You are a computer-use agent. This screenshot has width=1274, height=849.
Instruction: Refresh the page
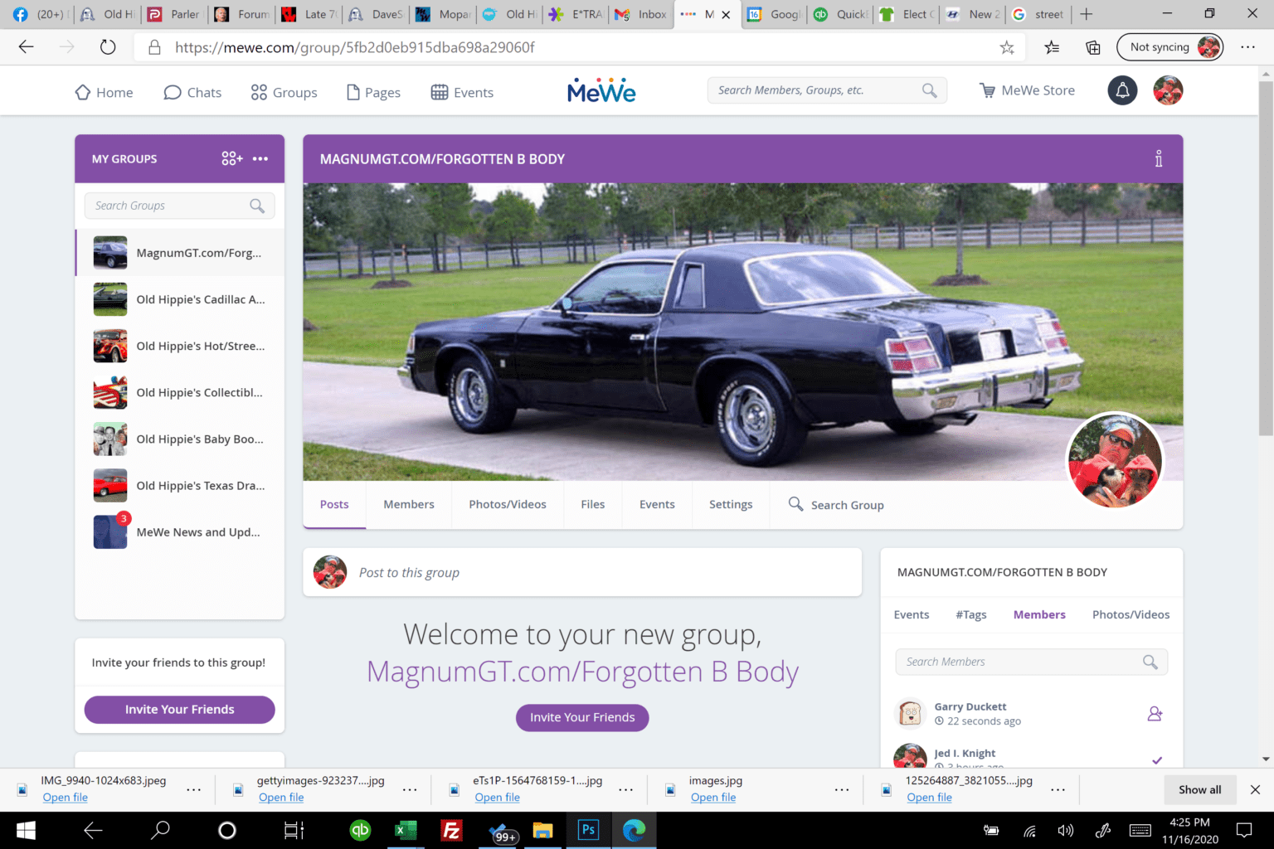[108, 47]
